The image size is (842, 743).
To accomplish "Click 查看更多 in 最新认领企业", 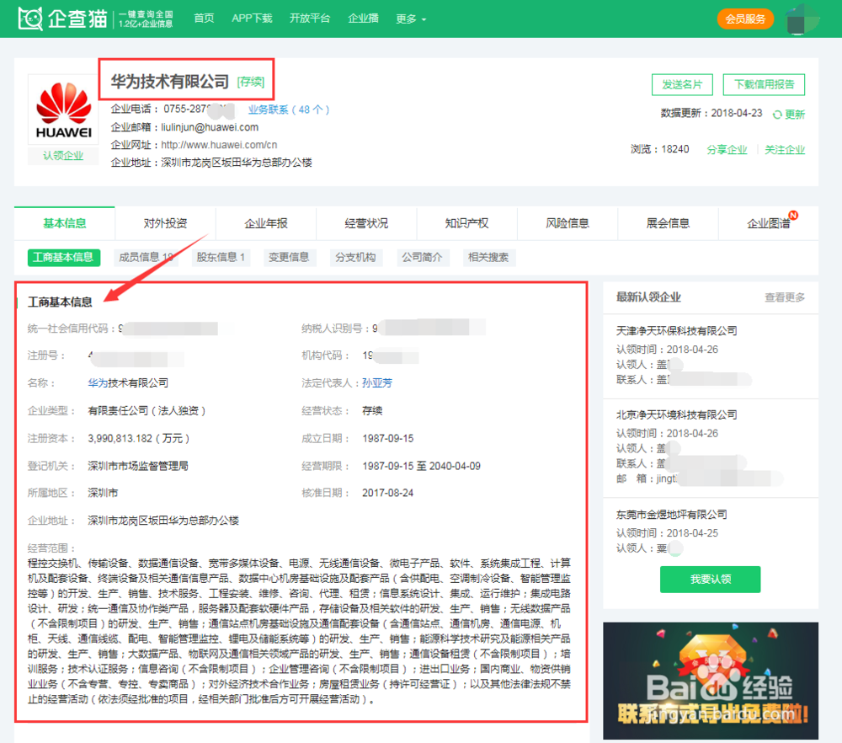I will point(785,297).
